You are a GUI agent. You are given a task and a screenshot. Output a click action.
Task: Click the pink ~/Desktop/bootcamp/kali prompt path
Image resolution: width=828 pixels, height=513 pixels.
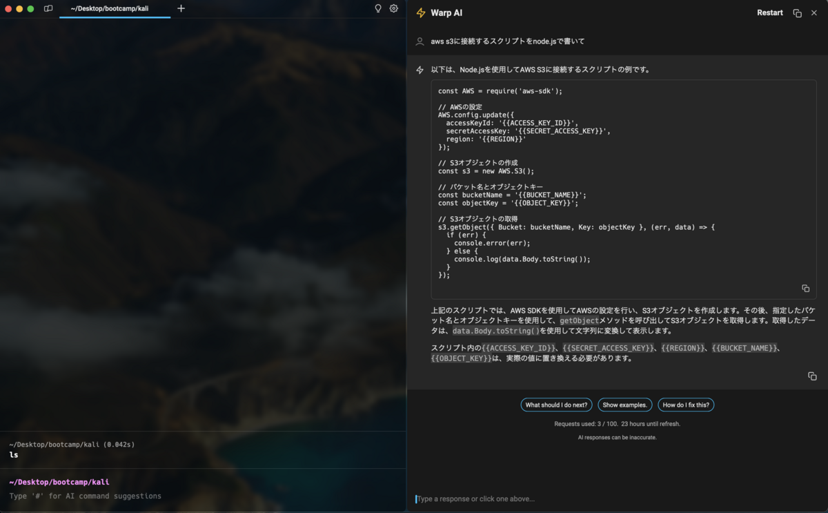59,482
